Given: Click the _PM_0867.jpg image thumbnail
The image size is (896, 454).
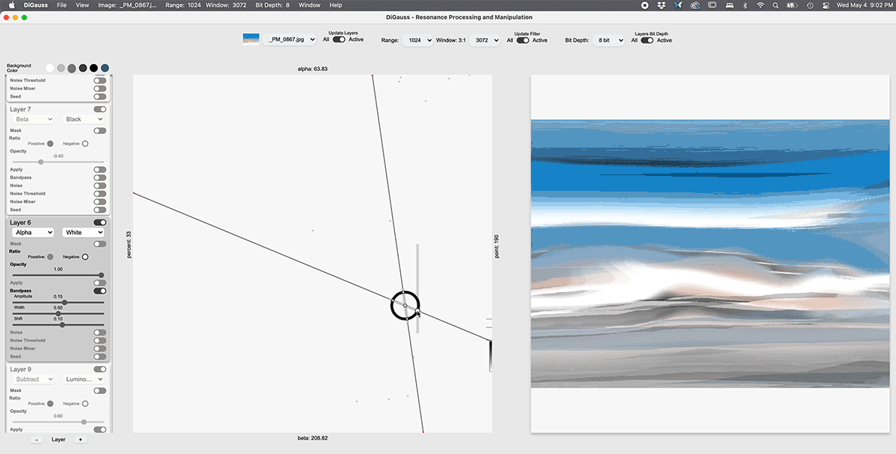Looking at the screenshot, I should 251,39.
